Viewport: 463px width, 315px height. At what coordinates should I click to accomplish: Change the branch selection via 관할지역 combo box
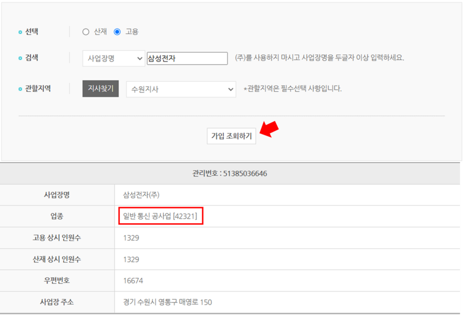[181, 89]
